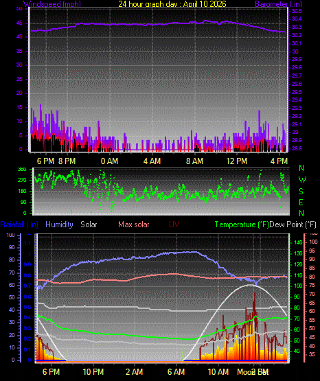Click 140 on the green Temperature axis
Viewport: 320px width, 381px height.
tap(298, 242)
